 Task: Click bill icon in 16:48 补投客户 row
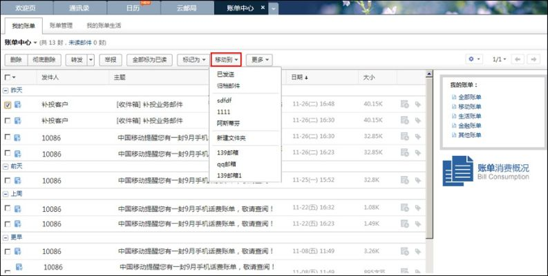17,104
